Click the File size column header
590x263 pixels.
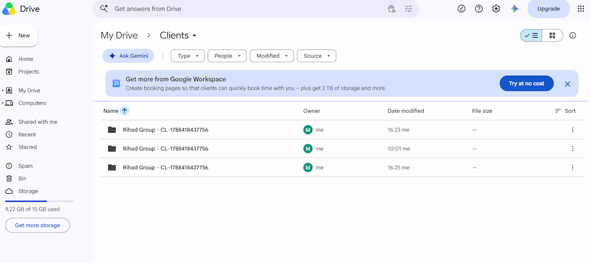click(x=482, y=111)
